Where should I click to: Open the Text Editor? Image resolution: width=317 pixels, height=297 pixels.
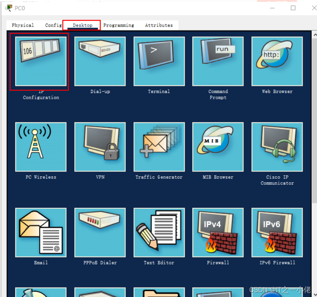(x=159, y=233)
